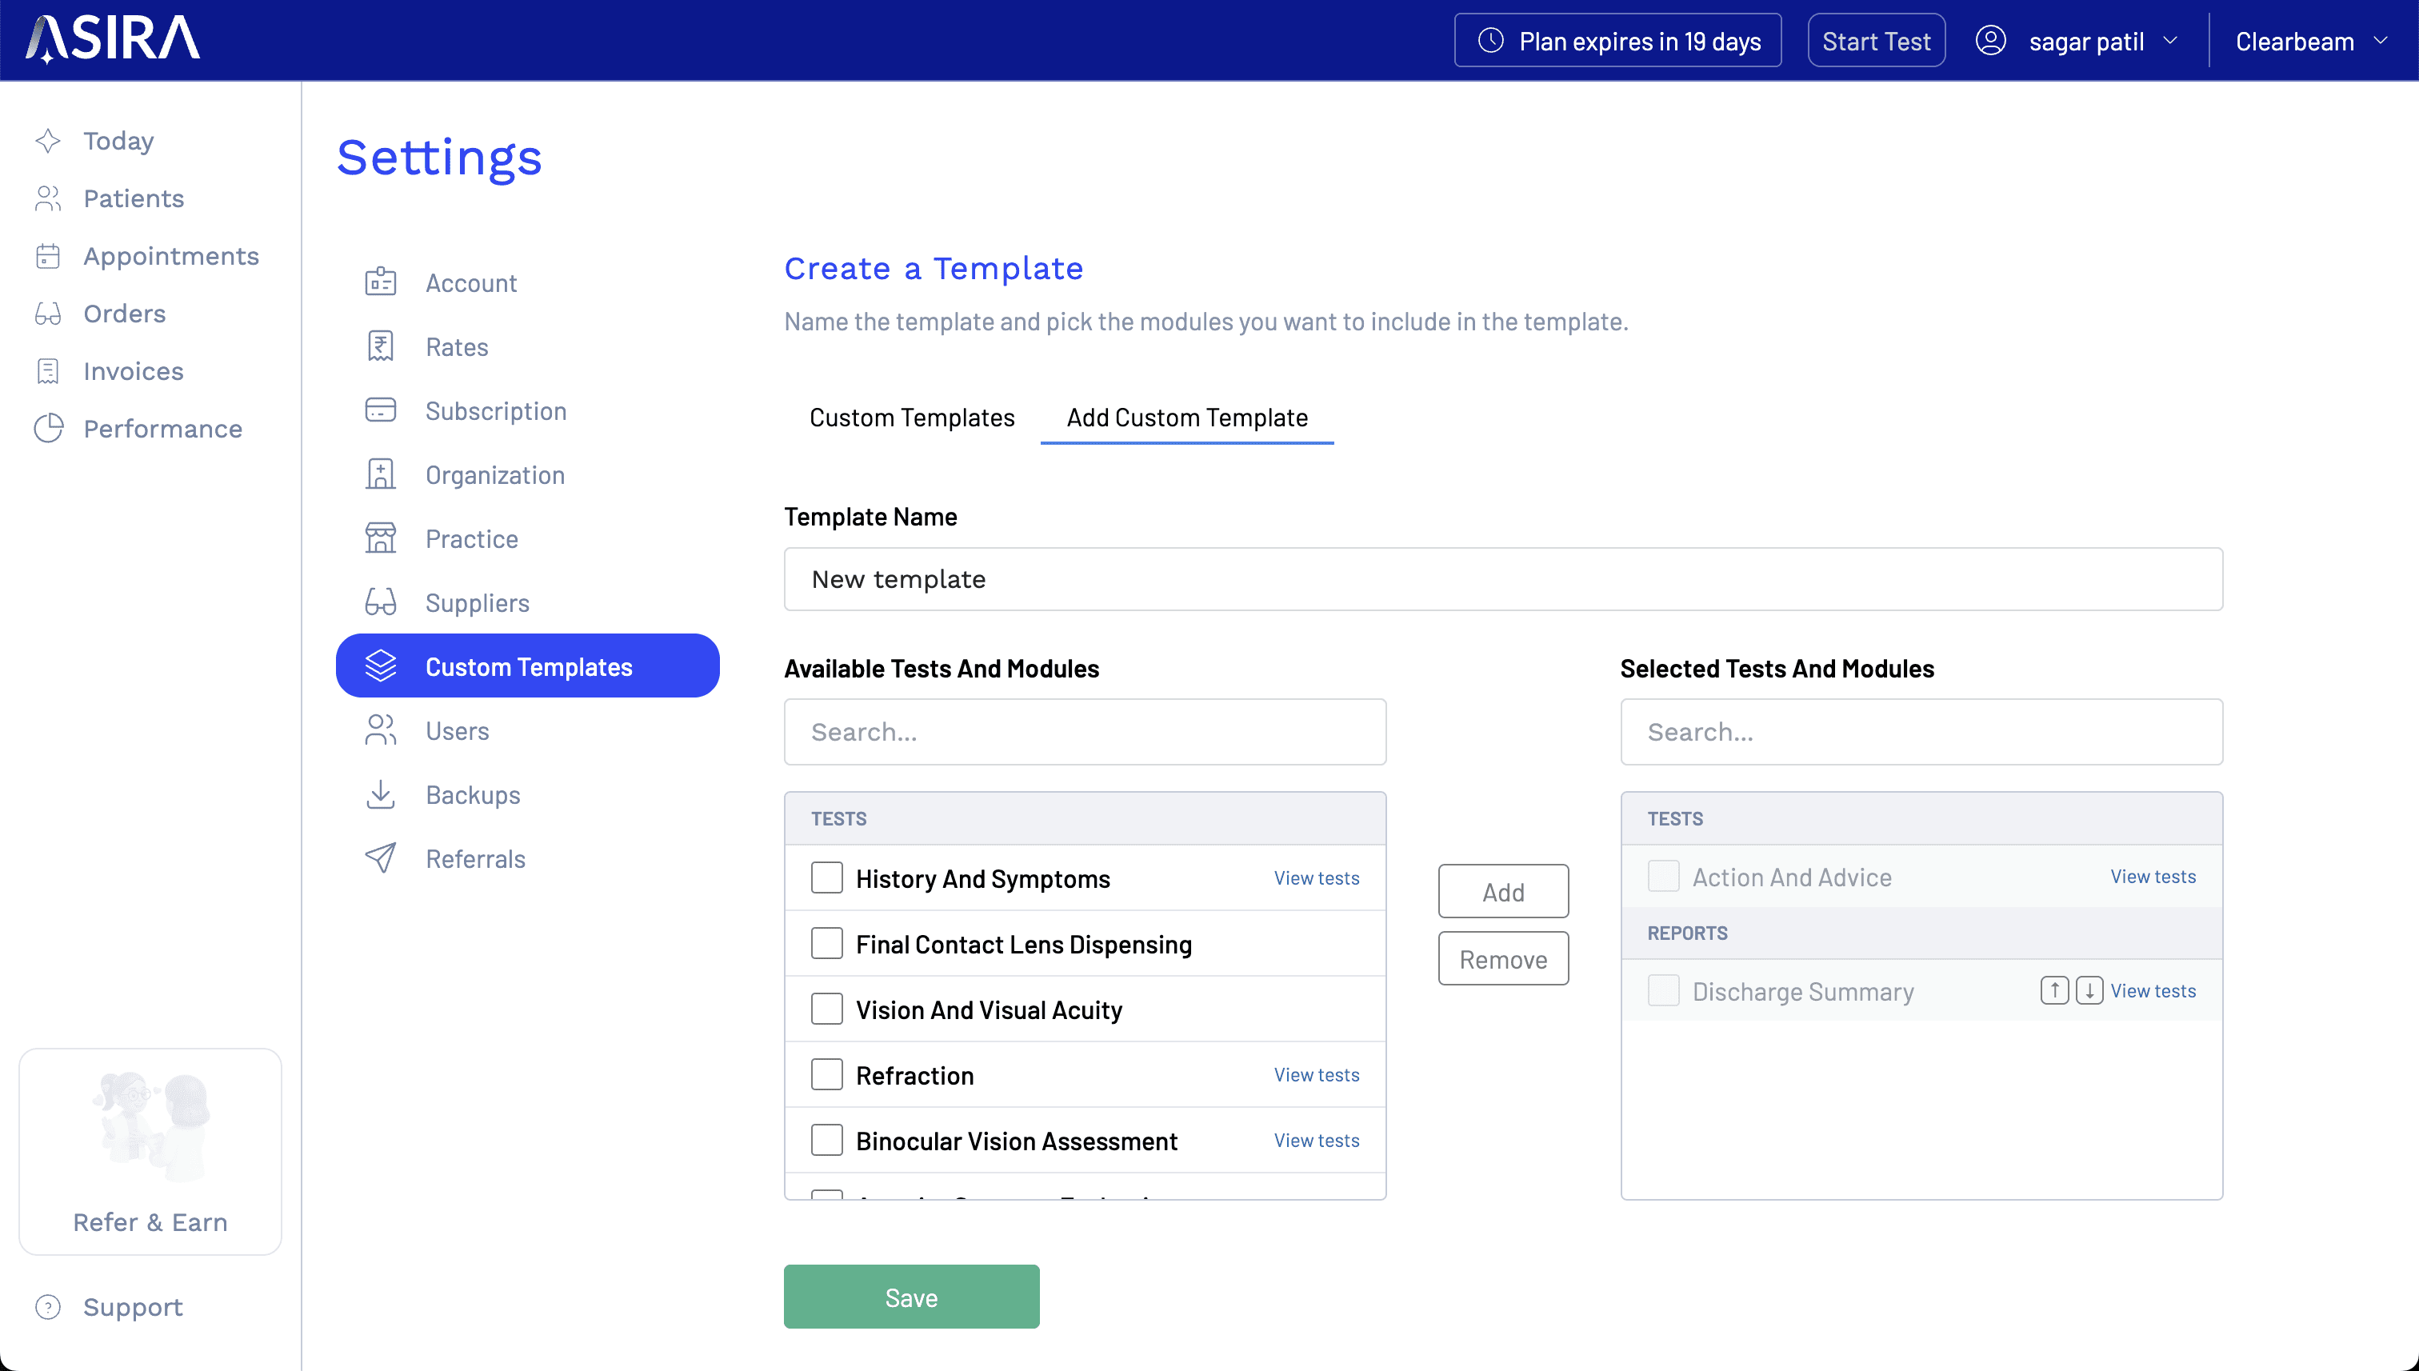Screen dimensions: 2419x1371
Task: Open Orders via glasses icon
Action: tap(48, 314)
